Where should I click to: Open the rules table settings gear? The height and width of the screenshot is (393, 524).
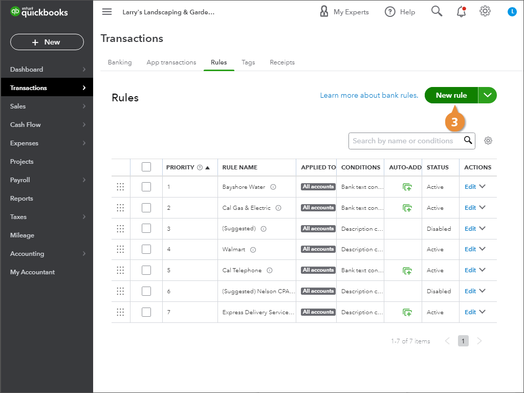tap(488, 141)
